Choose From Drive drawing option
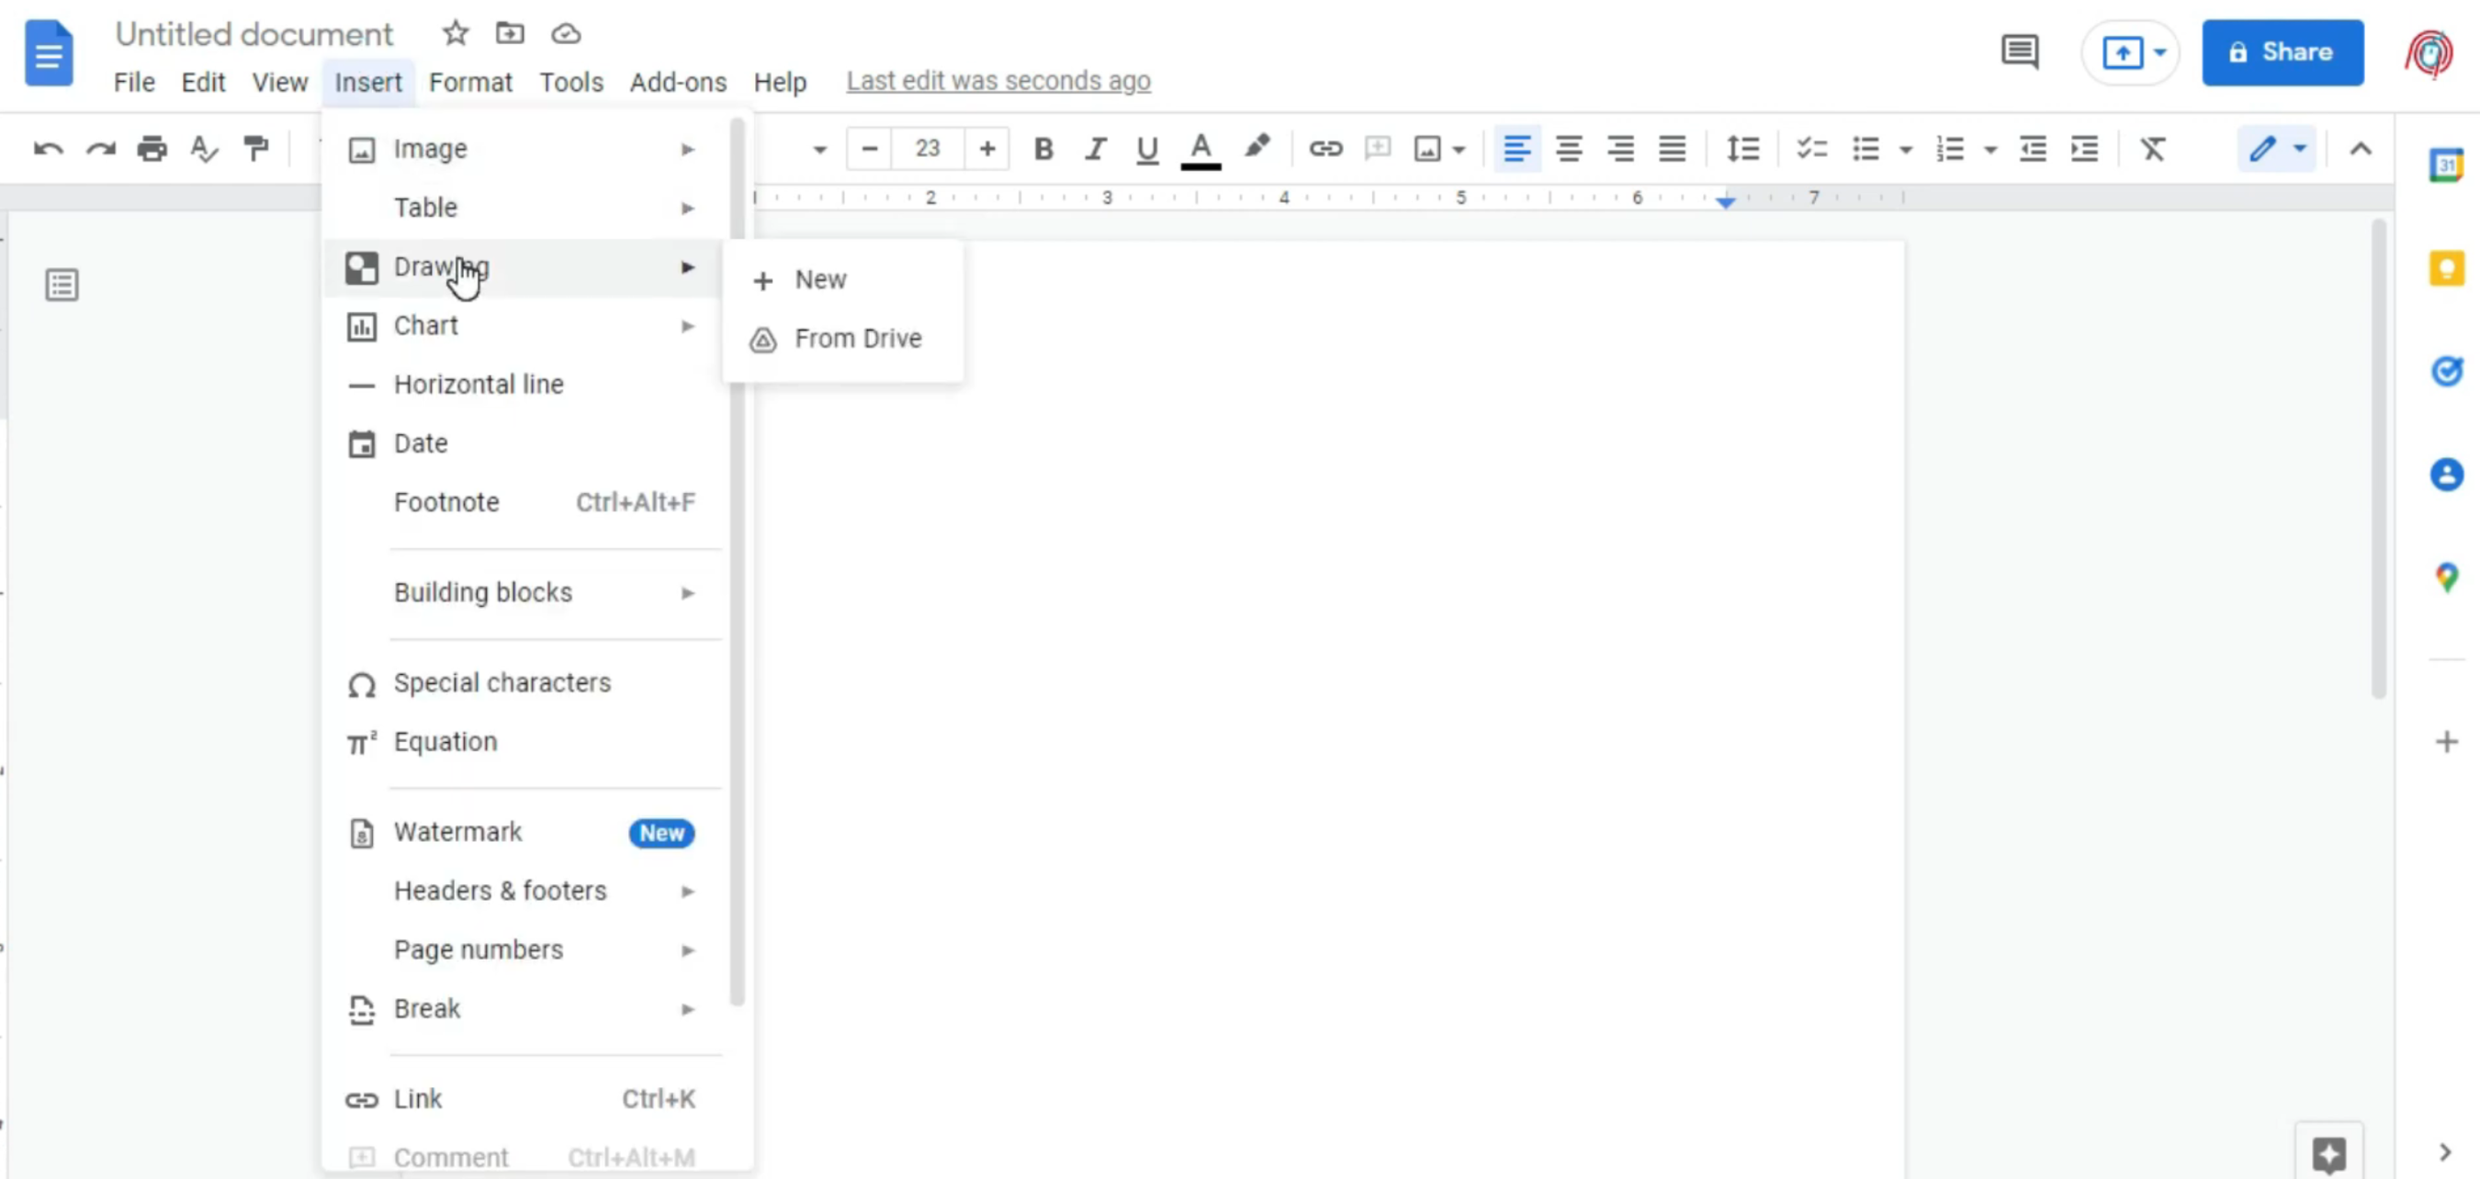This screenshot has width=2480, height=1179. 843,339
